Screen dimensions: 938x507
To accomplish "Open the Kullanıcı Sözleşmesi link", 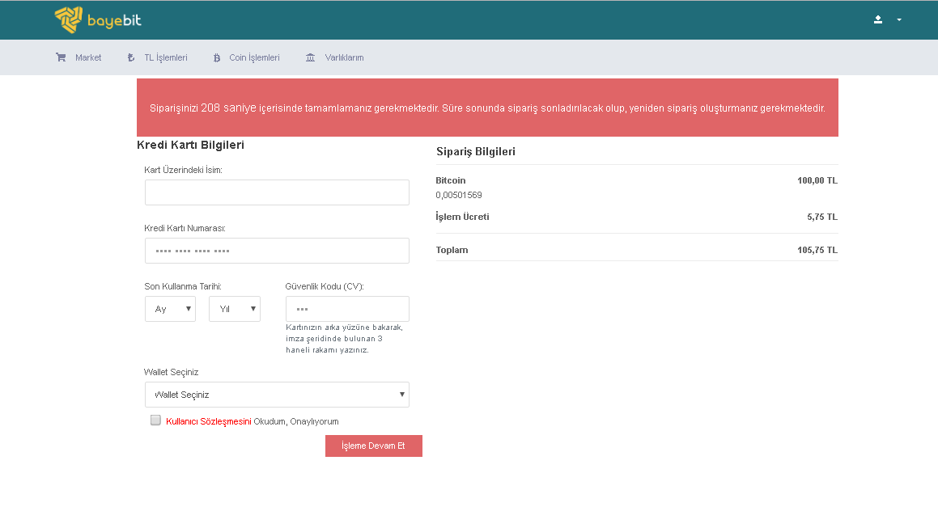I will (209, 421).
